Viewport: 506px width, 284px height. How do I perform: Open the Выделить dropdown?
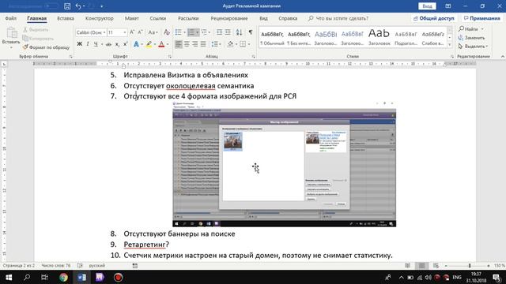point(473,47)
